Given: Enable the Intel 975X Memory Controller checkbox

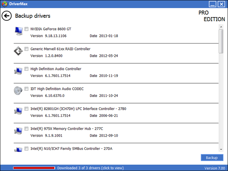Looking at the screenshot, I should click(x=26, y=129).
